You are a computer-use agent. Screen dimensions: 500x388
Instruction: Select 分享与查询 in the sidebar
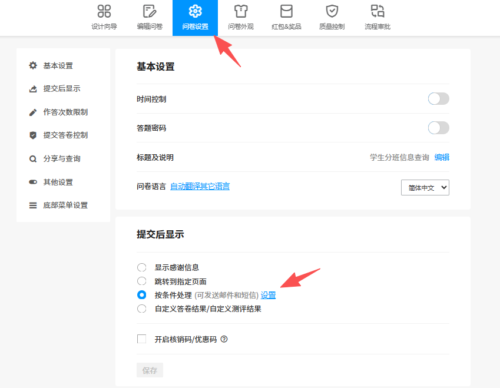click(x=63, y=159)
